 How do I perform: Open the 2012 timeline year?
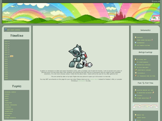(x=6, y=50)
